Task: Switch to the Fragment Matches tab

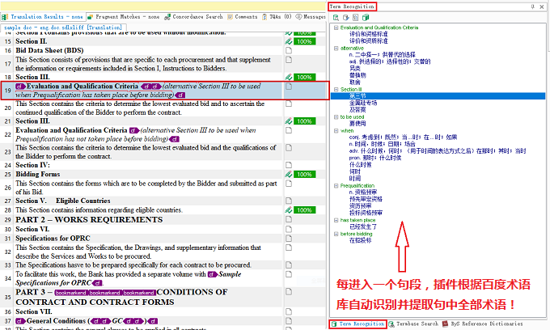Action: click(x=124, y=16)
